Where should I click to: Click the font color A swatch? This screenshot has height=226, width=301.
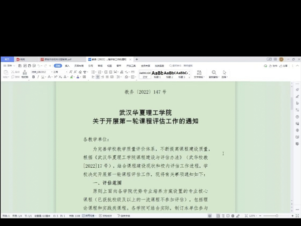tap(78, 77)
